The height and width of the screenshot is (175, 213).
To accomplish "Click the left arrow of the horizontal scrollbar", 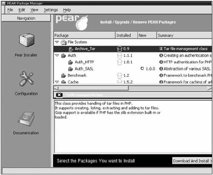I will click(x=56, y=88).
